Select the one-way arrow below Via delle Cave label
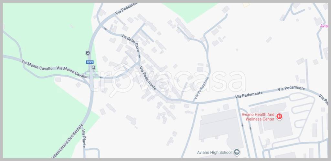The image size is (331, 161). pyautogui.click(x=140, y=56)
